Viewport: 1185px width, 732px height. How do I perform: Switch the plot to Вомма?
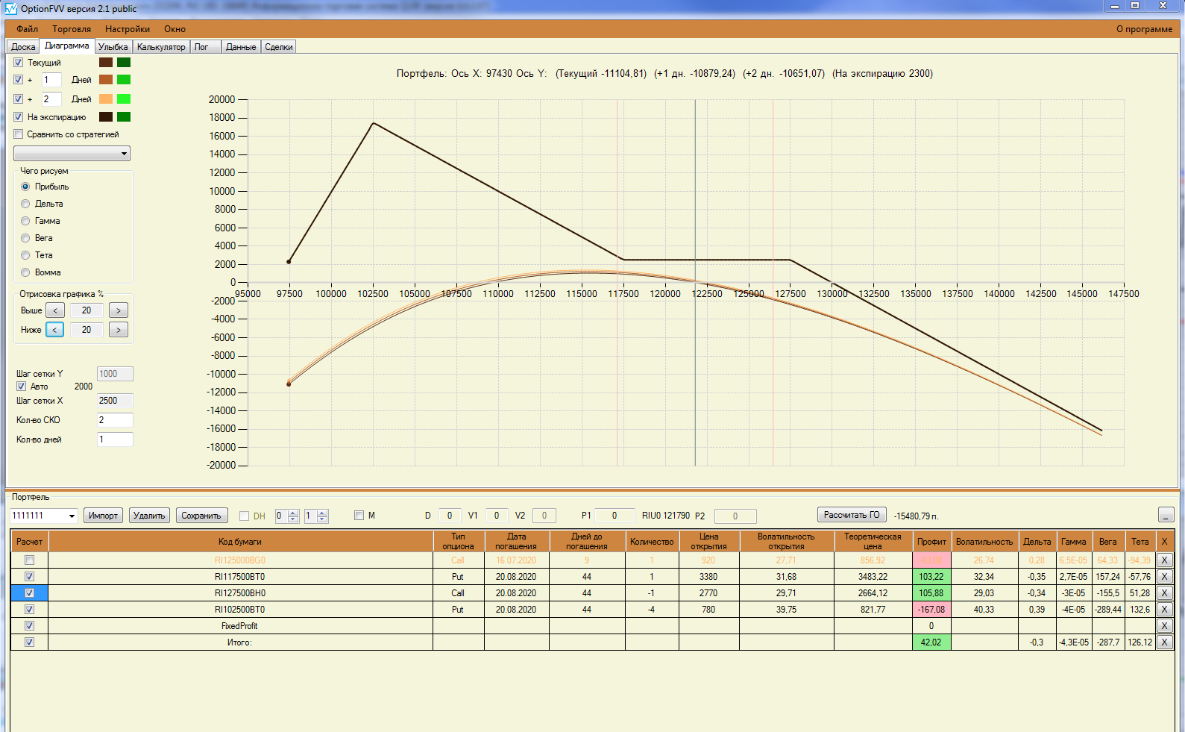pos(26,272)
